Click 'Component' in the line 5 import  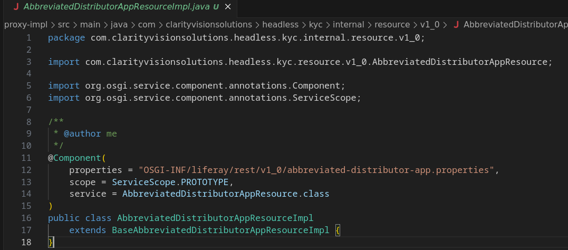316,86
